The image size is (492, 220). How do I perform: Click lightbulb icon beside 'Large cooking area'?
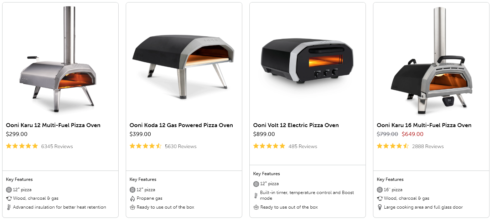click(x=380, y=207)
